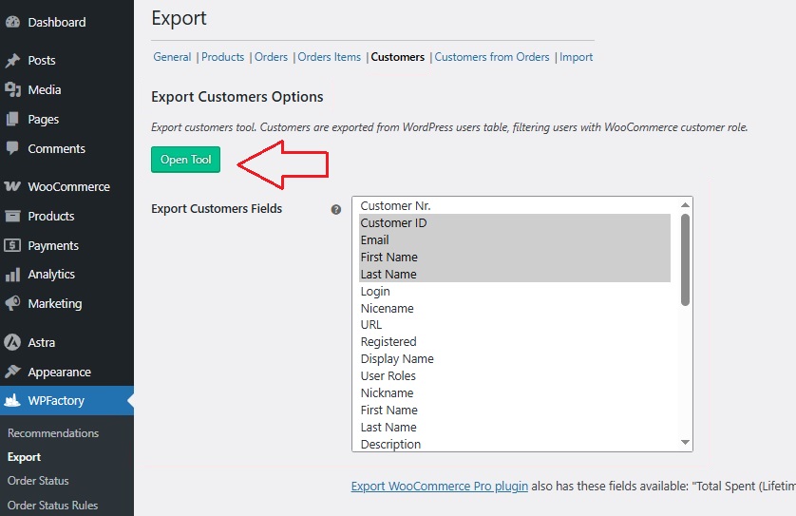
Task: Select URL field option
Action: (515, 325)
